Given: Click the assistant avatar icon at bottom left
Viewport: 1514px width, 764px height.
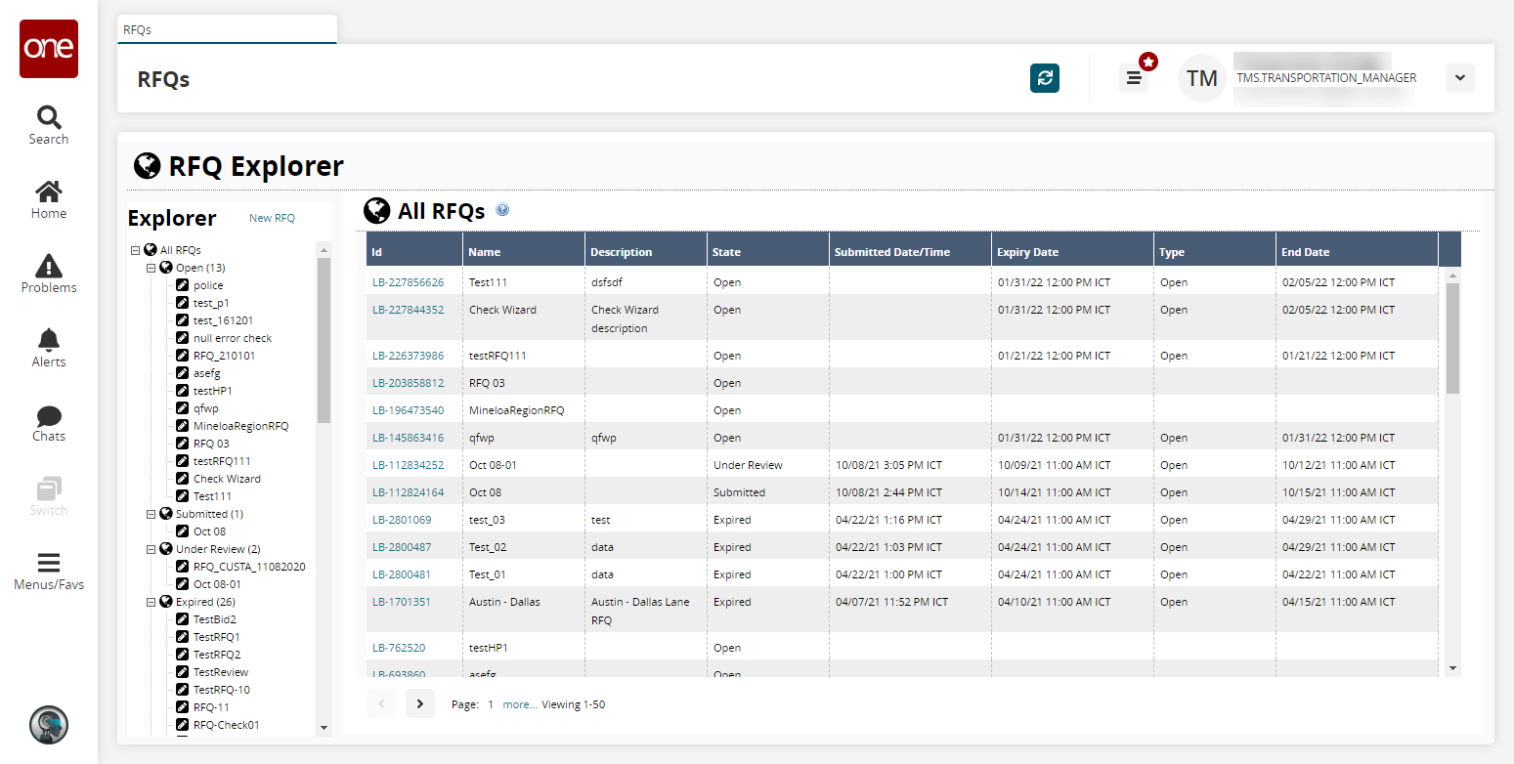Looking at the screenshot, I should click(49, 725).
